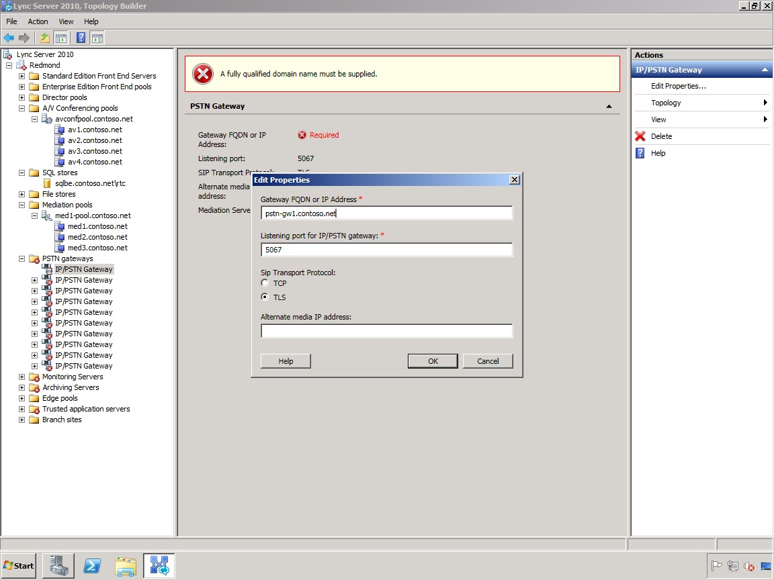The image size is (774, 580).
Task: Click the Archiving Servers folder icon
Action: 34,387
